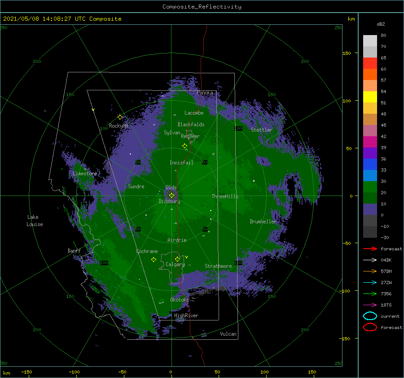This screenshot has width=404, height=378.
Task: Select the yellow diamond marker below RedDeer
Action: point(185,146)
